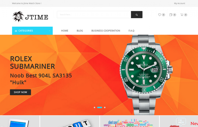The height and width of the screenshot is (127, 198).
Task: Click the wishlist count badge
Action: click(164, 15)
